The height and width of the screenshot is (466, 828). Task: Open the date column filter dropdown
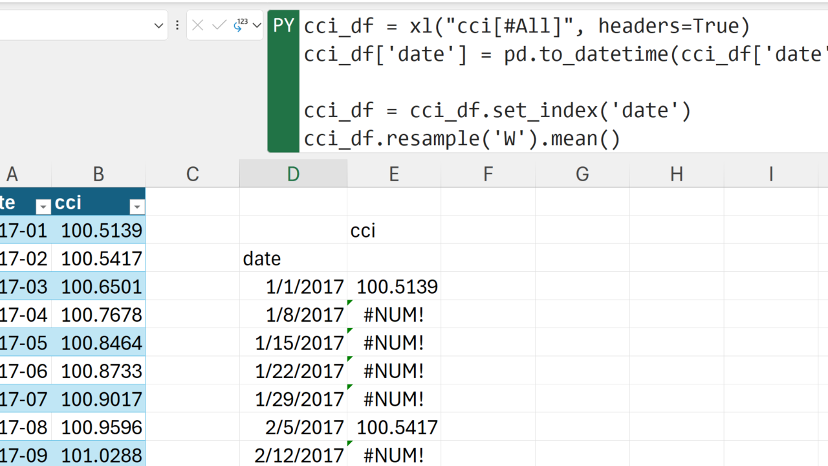coord(43,206)
